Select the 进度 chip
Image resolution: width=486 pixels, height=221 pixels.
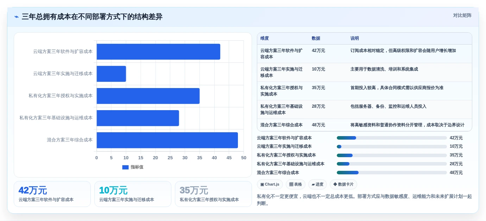tap(317, 185)
